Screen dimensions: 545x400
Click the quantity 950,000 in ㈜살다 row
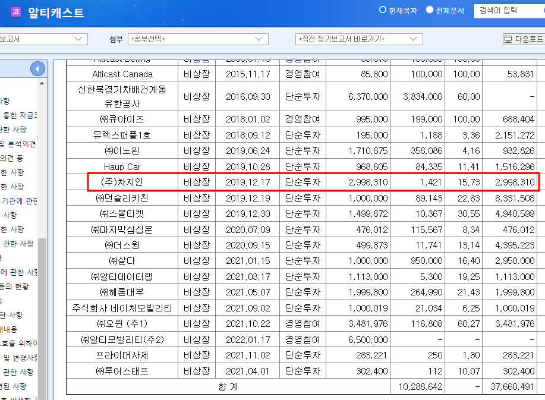pos(427,261)
